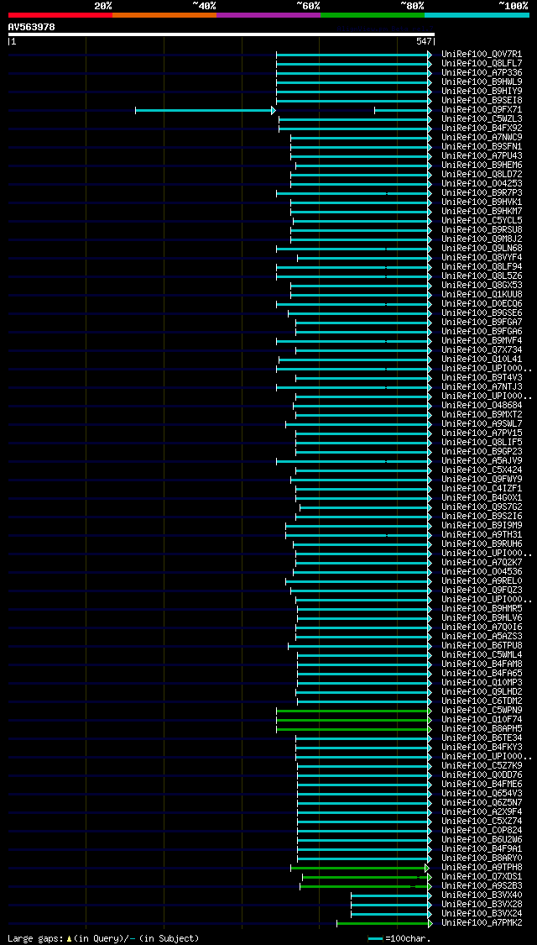This screenshot has height=945, width=537.
Task: Open hit UniRef100_A7P336
Action: click(482, 73)
